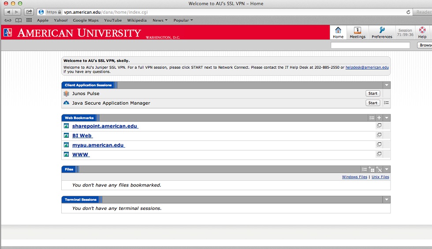Focus the browse URL input field

click(x=370, y=45)
